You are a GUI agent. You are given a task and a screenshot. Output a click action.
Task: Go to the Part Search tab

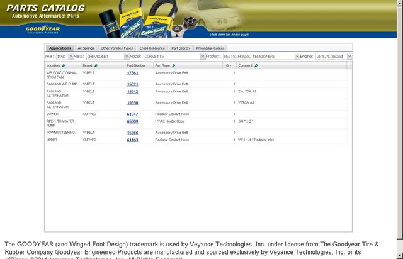pos(181,48)
